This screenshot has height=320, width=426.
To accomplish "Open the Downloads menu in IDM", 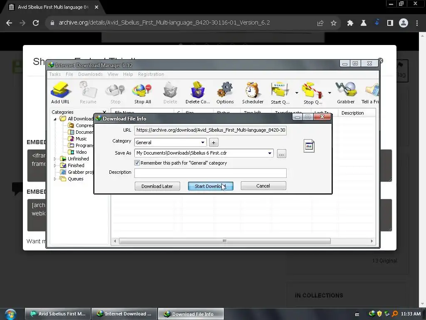I will pos(90,74).
